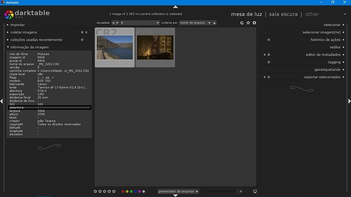
Task: Open gerenciador de arquivos layout dropdown
Action: 178,191
